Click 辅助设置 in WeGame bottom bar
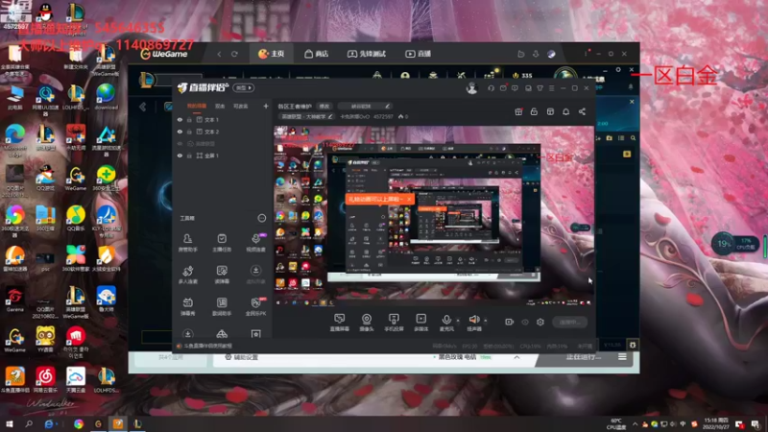 pos(241,357)
